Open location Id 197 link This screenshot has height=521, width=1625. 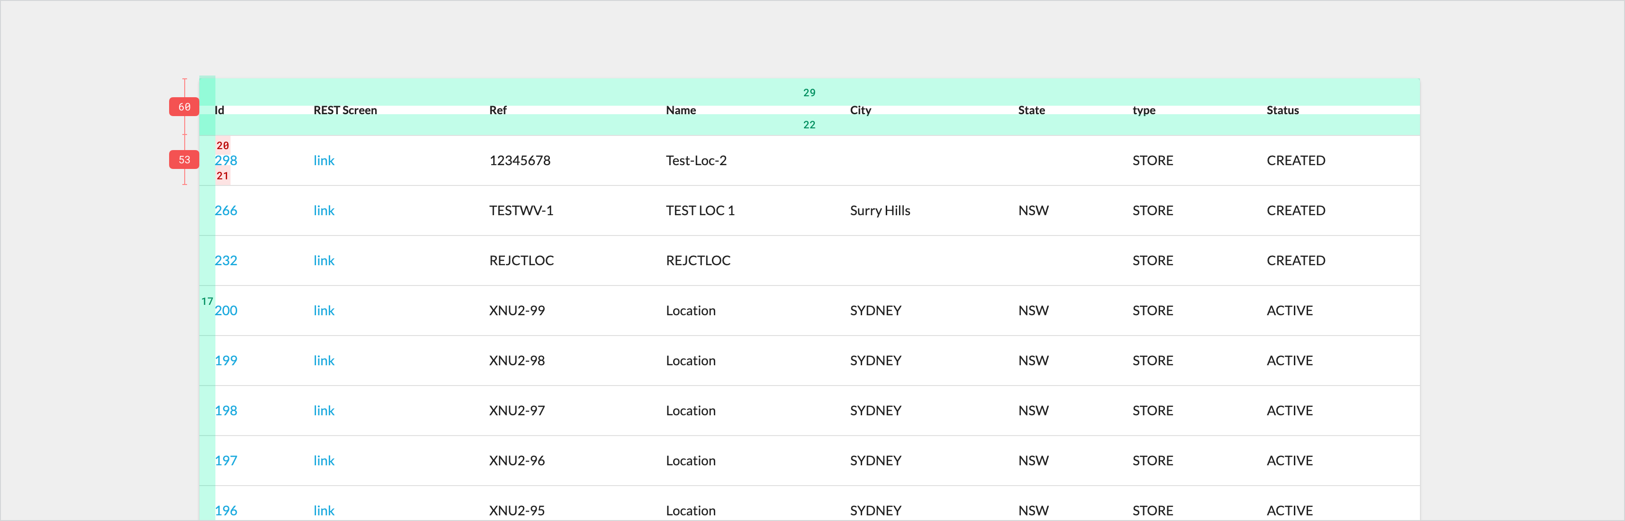(x=226, y=461)
